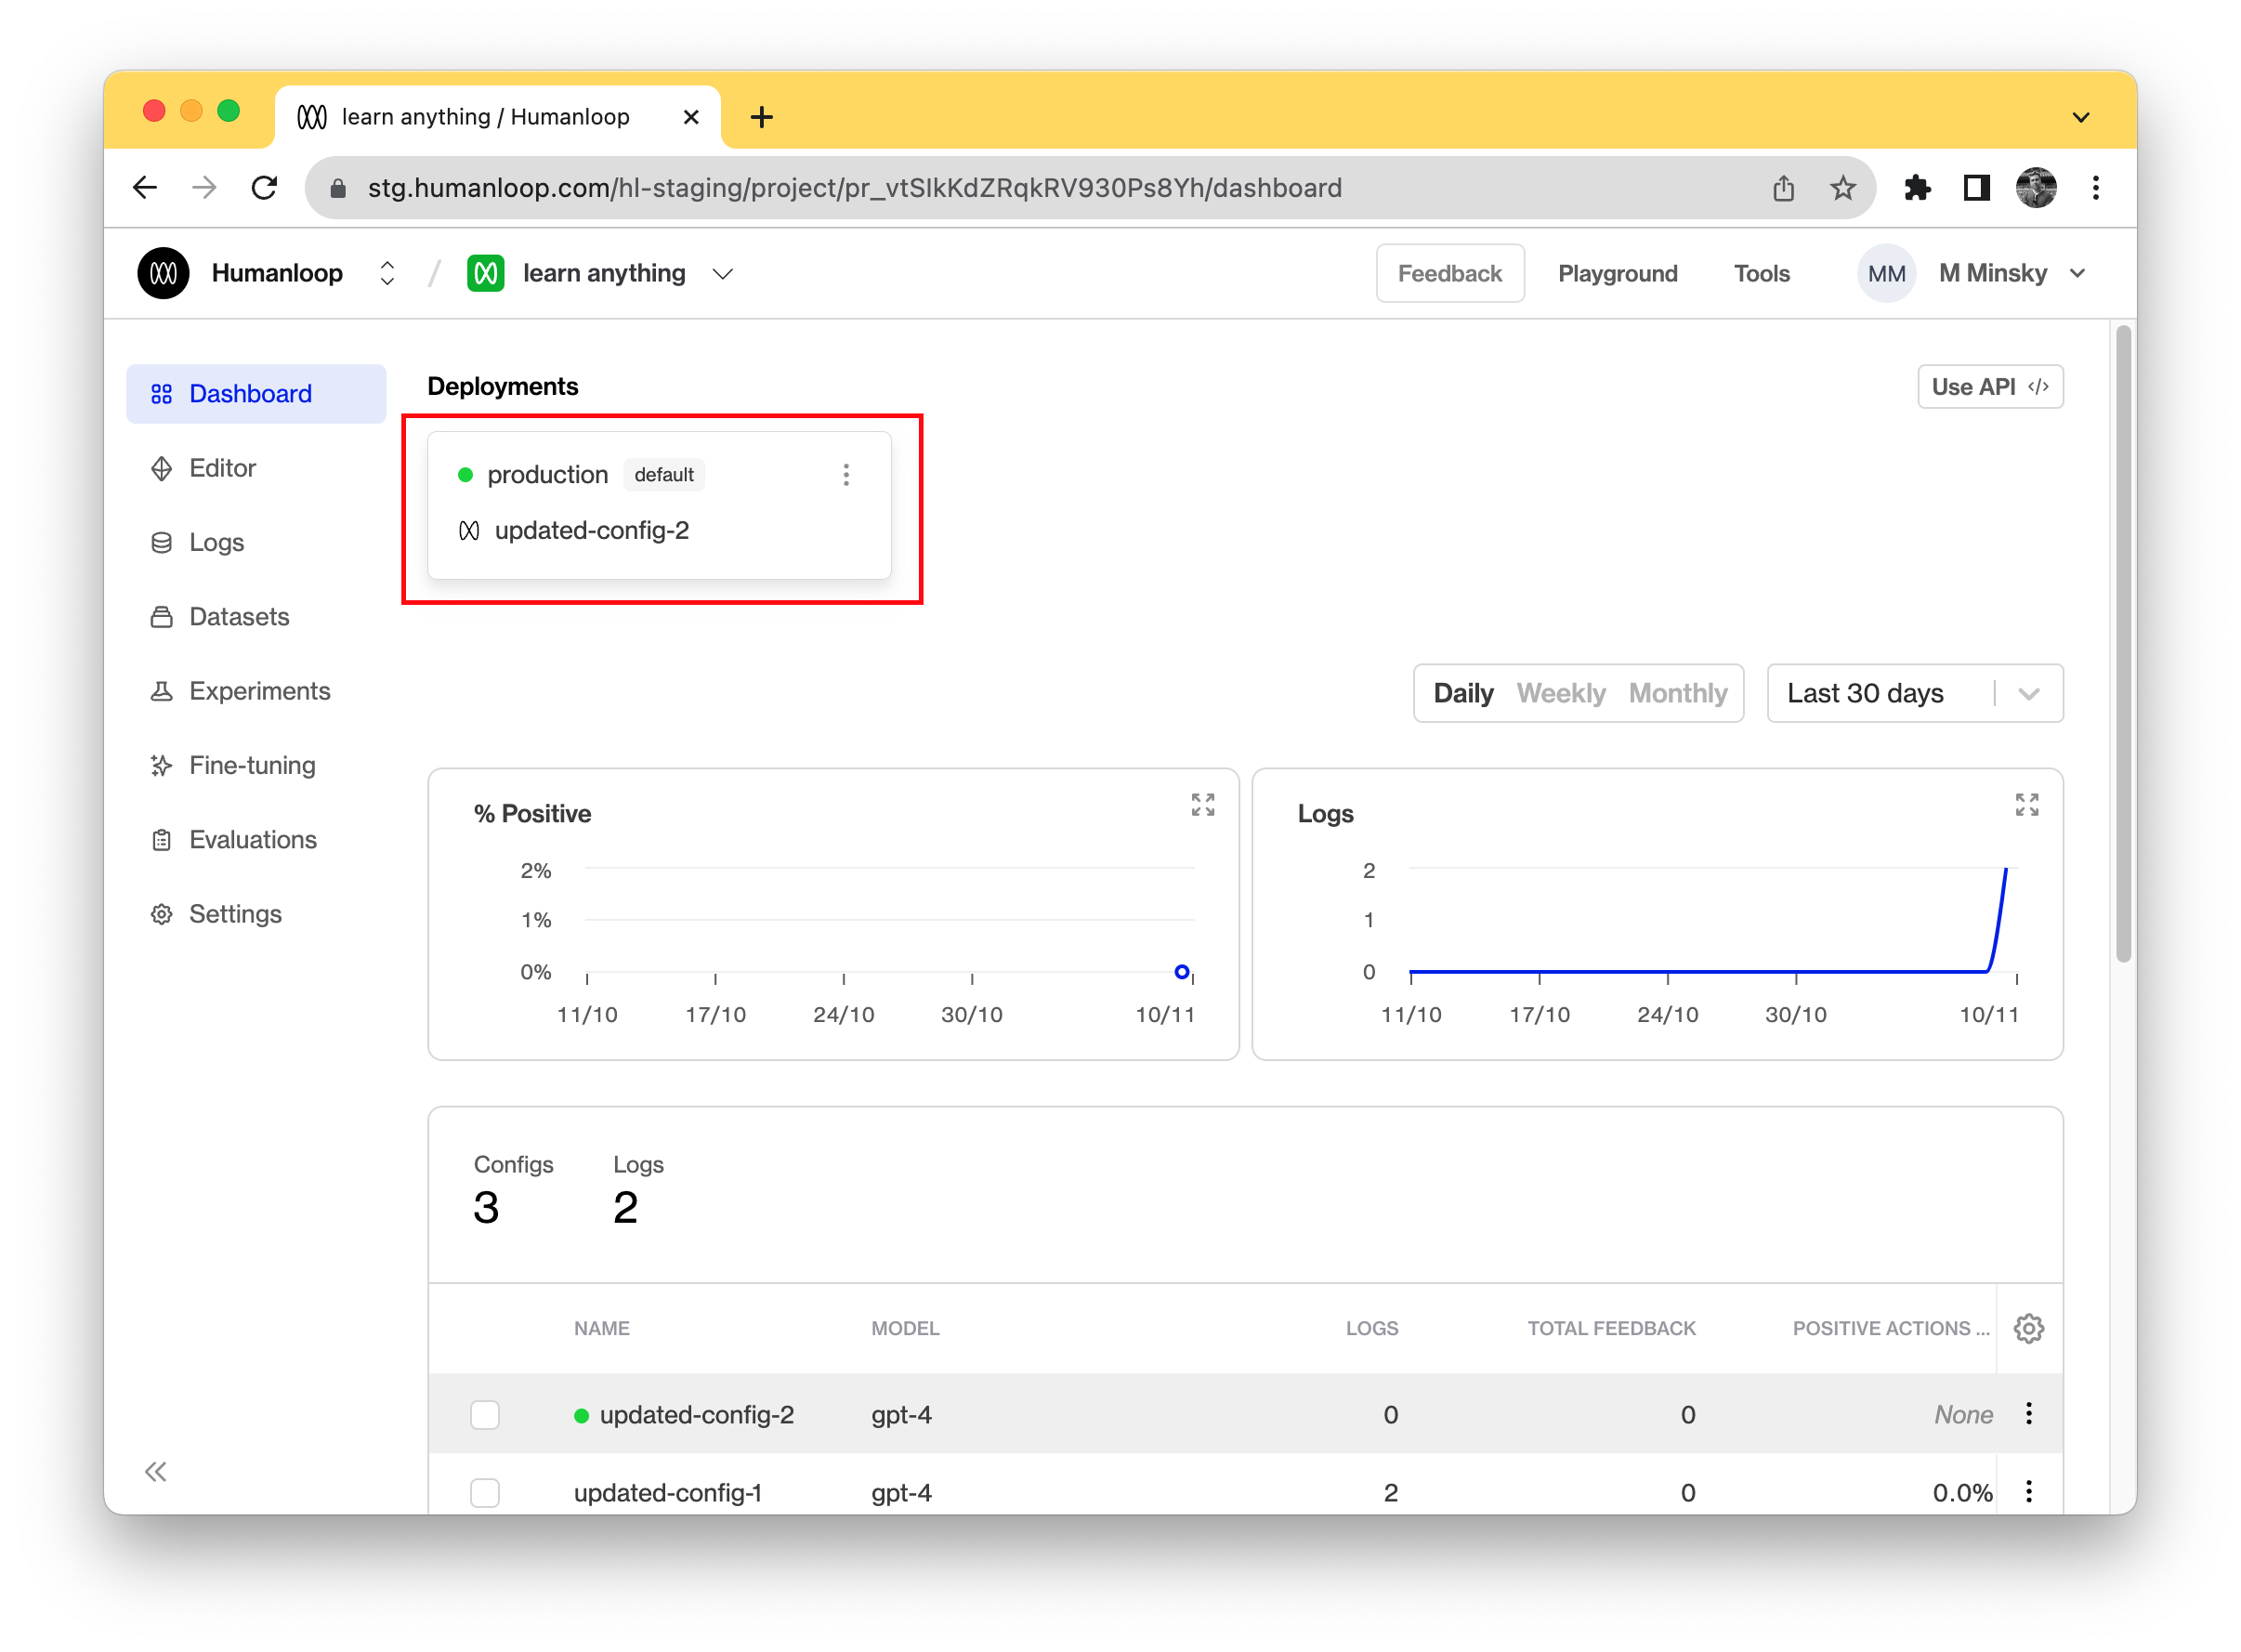Open production deployment three-dot menu
This screenshot has height=1652, width=2241.
[x=846, y=474]
